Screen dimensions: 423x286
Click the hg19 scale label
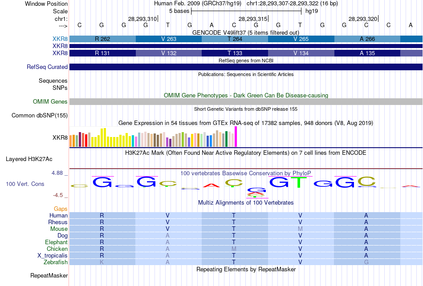tap(312, 11)
